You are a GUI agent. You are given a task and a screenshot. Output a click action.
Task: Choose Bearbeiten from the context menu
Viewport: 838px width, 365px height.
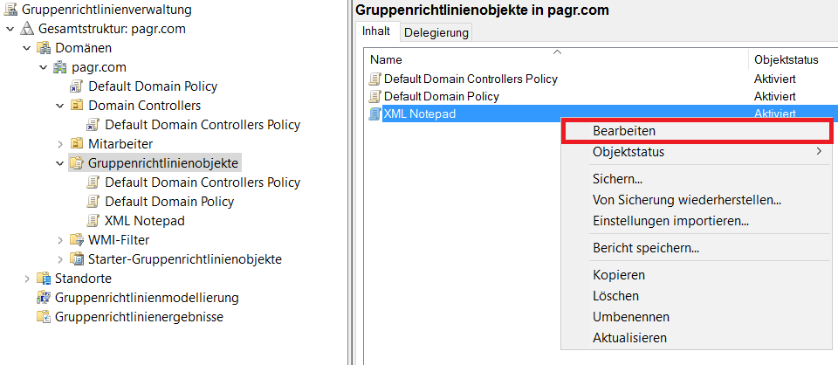pos(624,131)
